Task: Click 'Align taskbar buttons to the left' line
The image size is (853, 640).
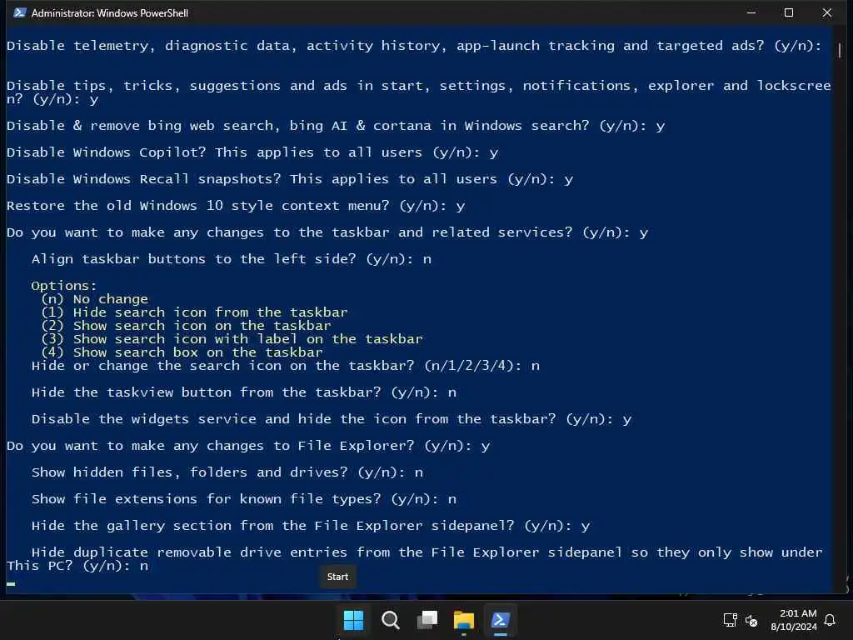Action: (232, 259)
